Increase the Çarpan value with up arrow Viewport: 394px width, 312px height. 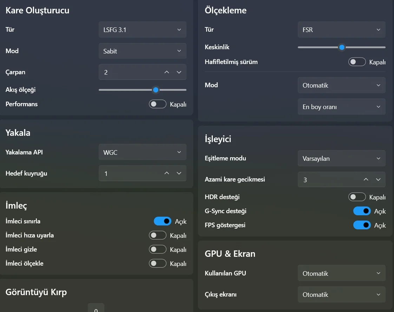[x=167, y=72]
